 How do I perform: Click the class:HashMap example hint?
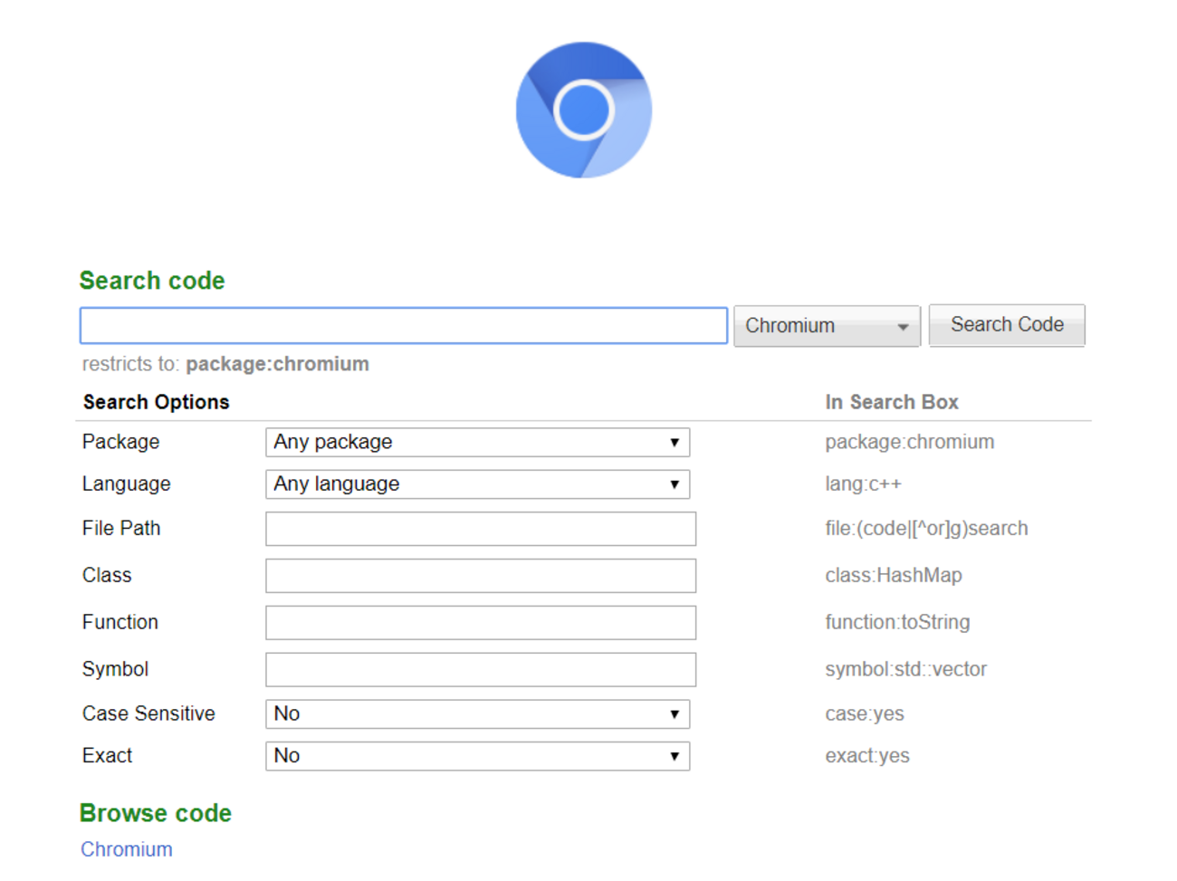[893, 576]
